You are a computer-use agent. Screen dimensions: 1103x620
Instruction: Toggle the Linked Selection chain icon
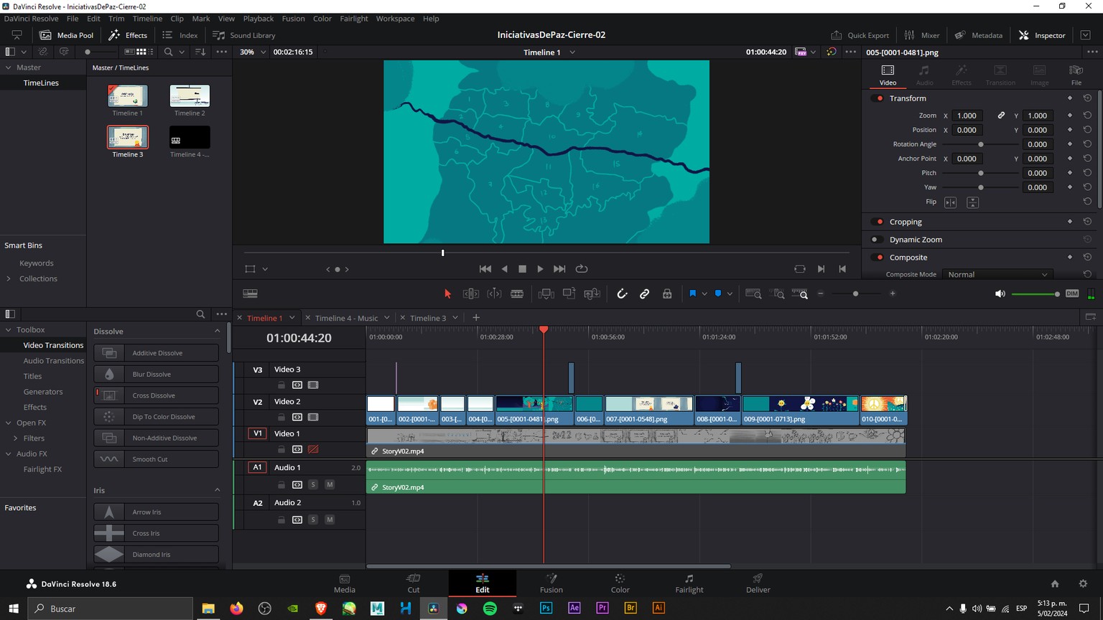[x=644, y=293]
